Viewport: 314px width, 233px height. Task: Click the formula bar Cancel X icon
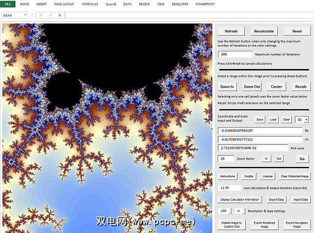click(x=41, y=15)
